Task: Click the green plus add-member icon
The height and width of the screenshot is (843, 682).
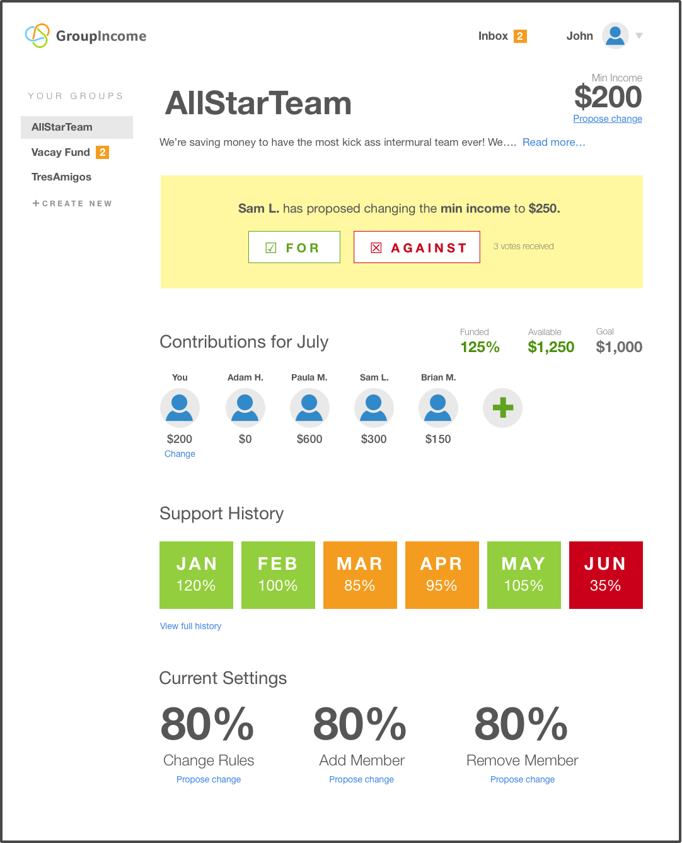Action: [502, 408]
